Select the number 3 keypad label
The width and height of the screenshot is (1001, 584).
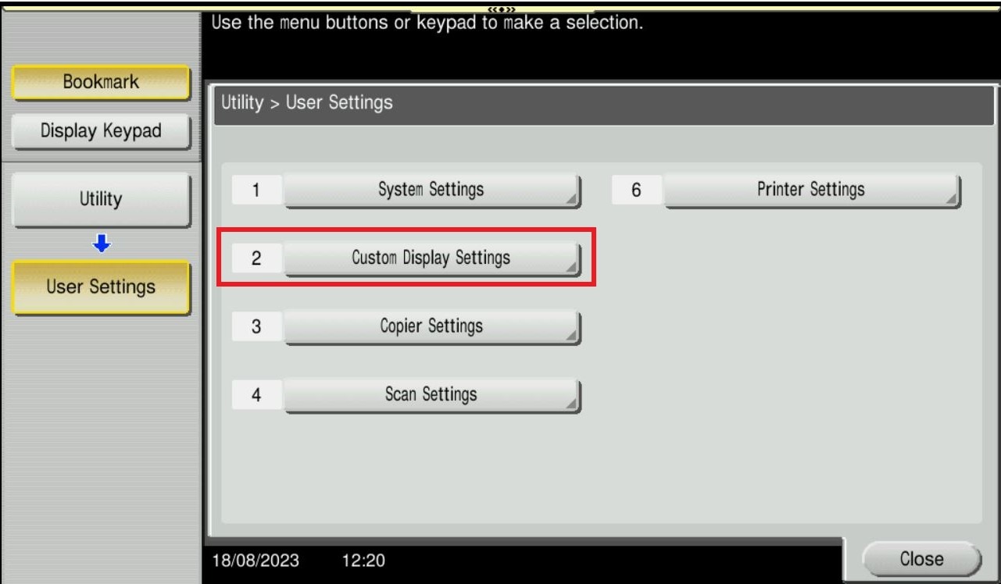256,327
